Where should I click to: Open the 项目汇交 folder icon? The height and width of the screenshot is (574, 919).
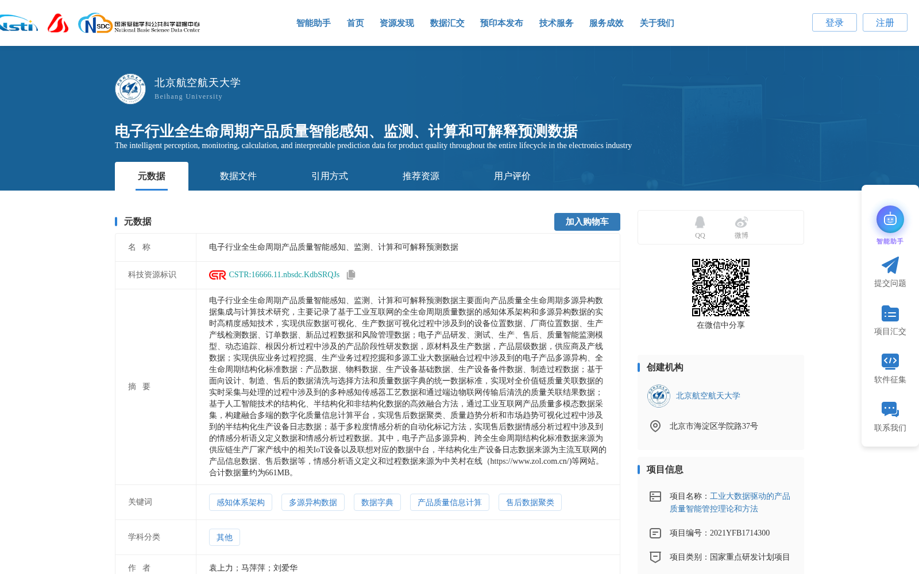point(890,313)
